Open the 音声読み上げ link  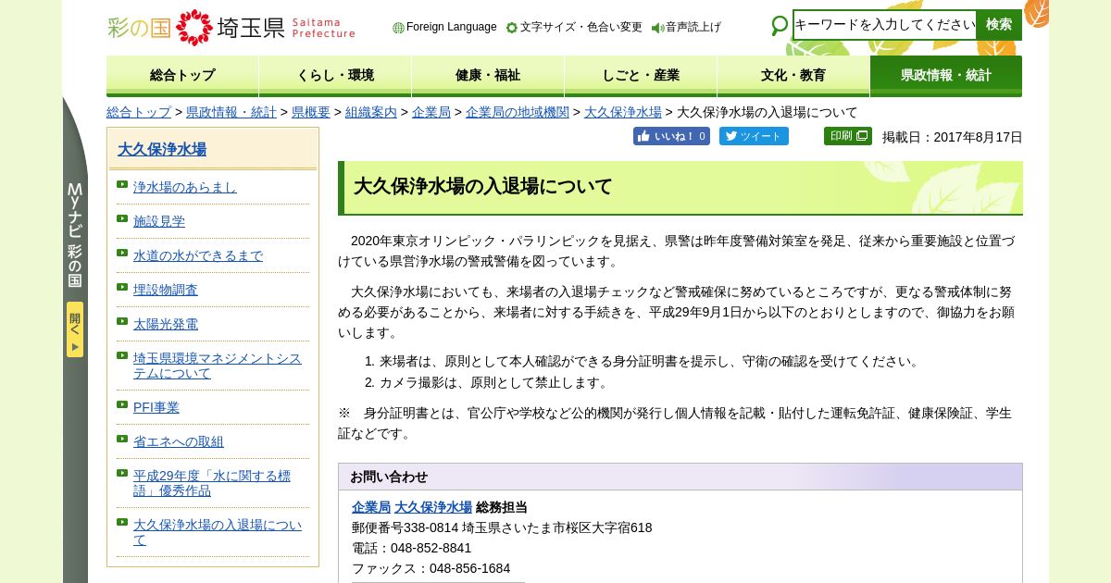pos(693,27)
